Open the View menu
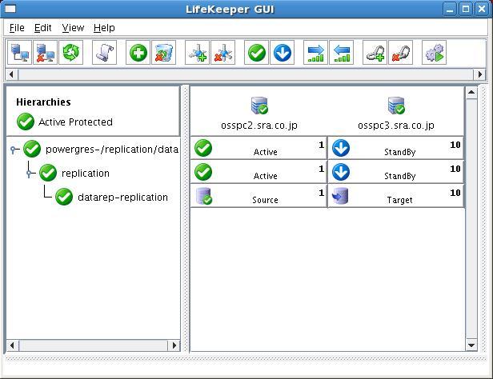This screenshot has width=493, height=379. [x=73, y=28]
